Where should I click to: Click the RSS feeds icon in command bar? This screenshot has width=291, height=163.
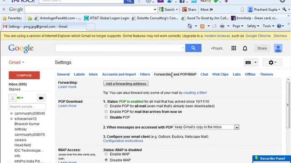(202, 26)
